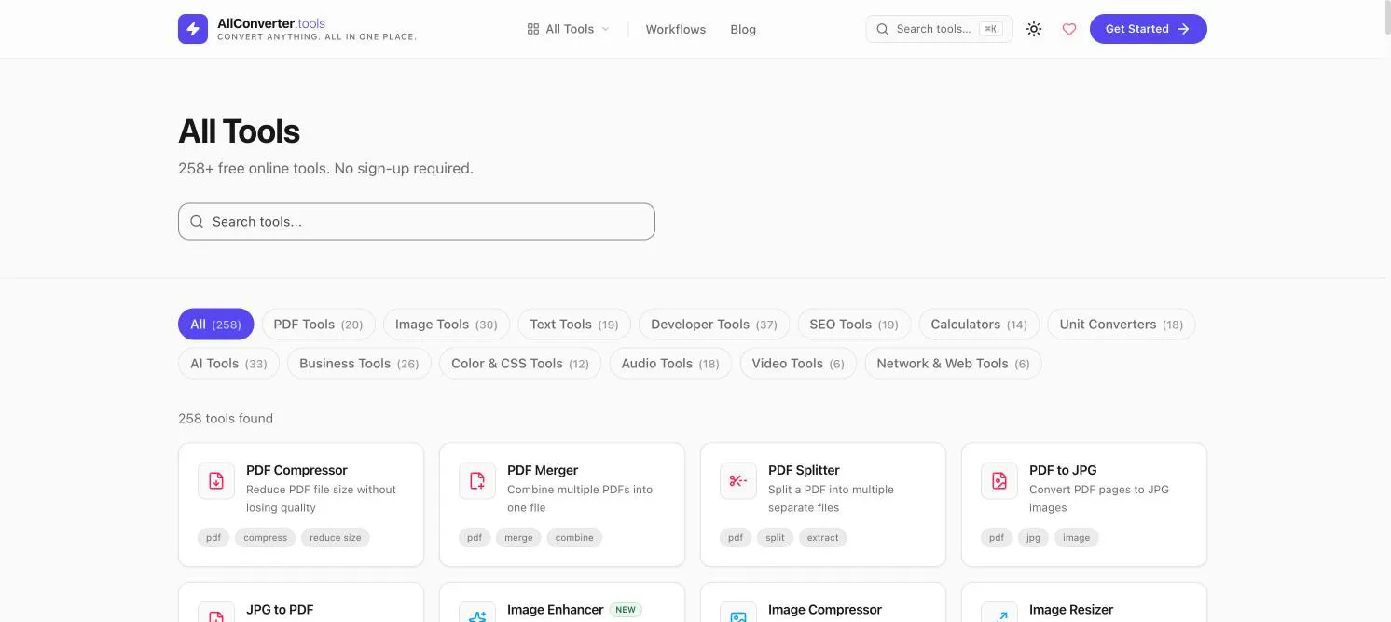Click the "combine" tag on PDF Merger
The image size is (1391, 622).
pyautogui.click(x=574, y=538)
